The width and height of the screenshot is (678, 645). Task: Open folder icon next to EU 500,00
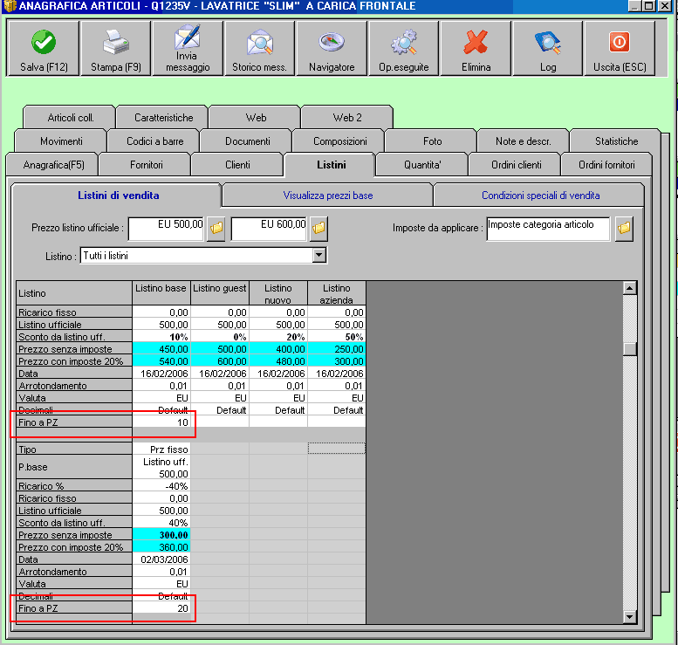coord(216,228)
